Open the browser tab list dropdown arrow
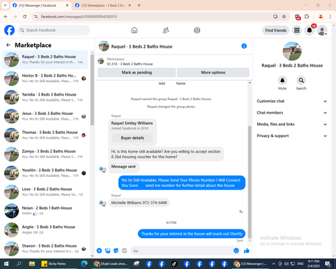The image size is (336, 269). pyautogui.click(x=5, y=5)
